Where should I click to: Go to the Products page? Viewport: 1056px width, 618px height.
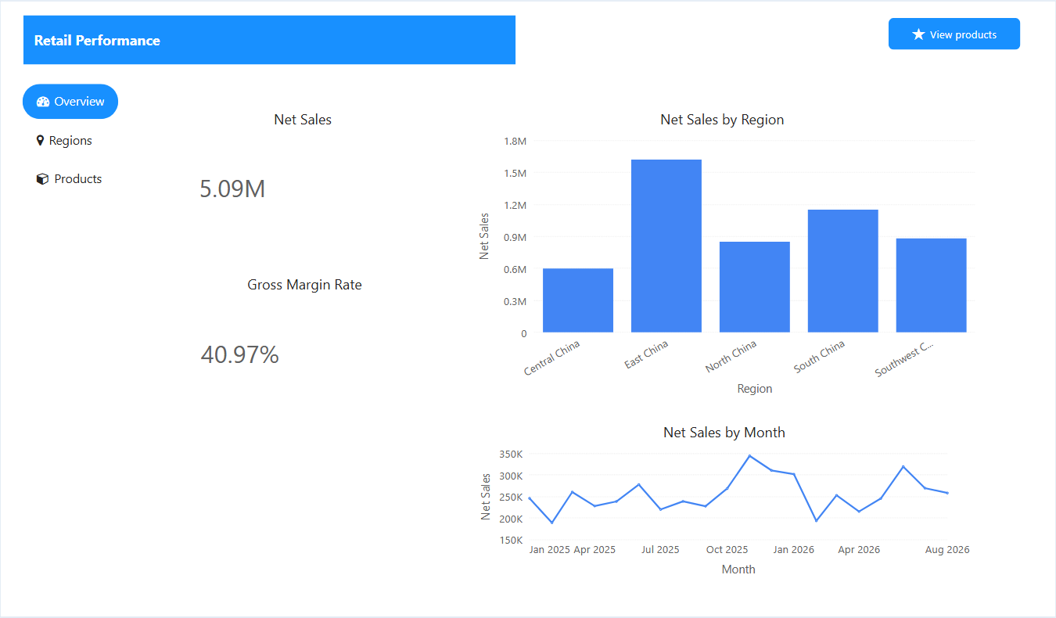tap(69, 179)
